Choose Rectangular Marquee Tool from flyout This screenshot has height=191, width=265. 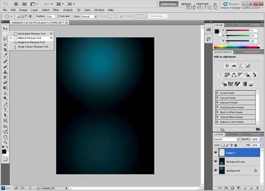(32, 34)
